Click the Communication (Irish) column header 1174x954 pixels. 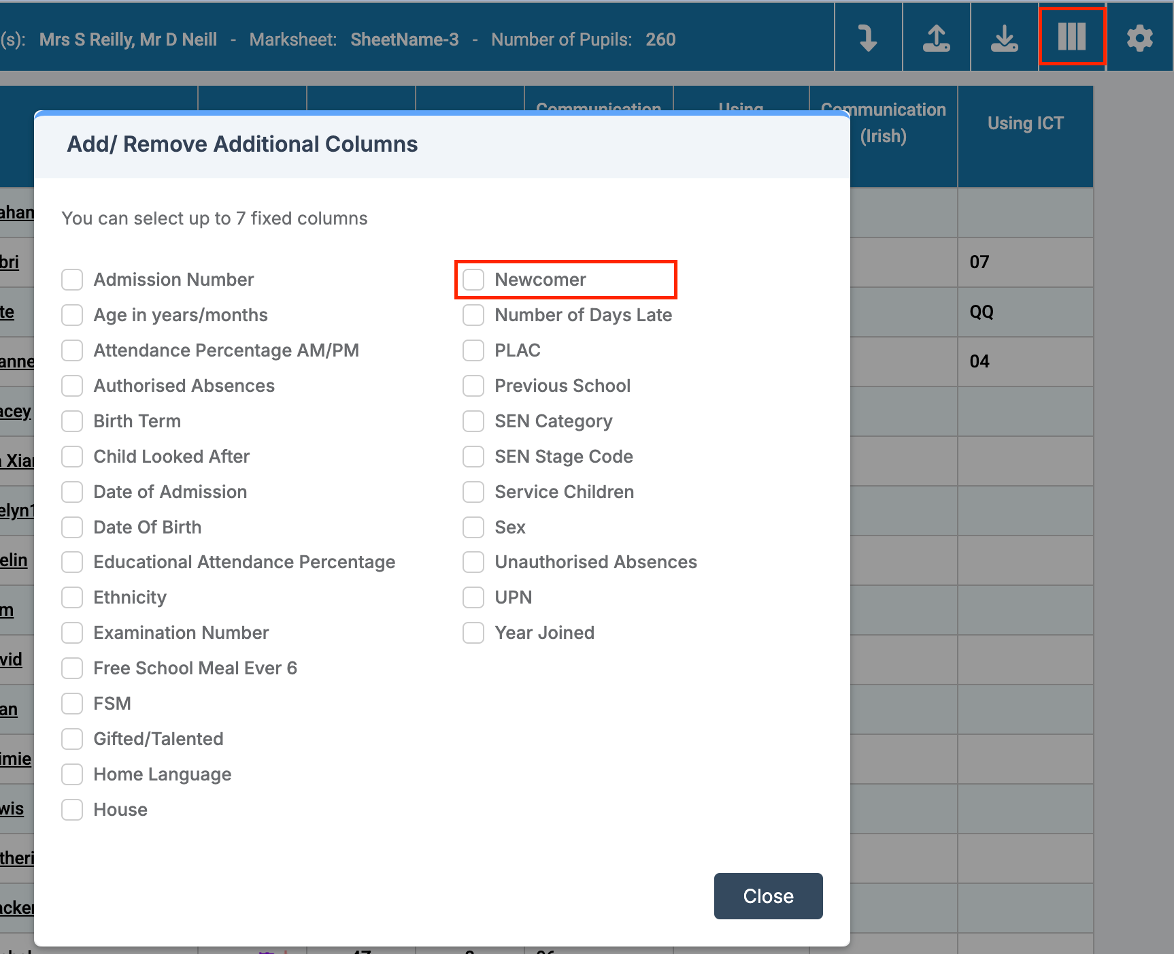(x=883, y=136)
